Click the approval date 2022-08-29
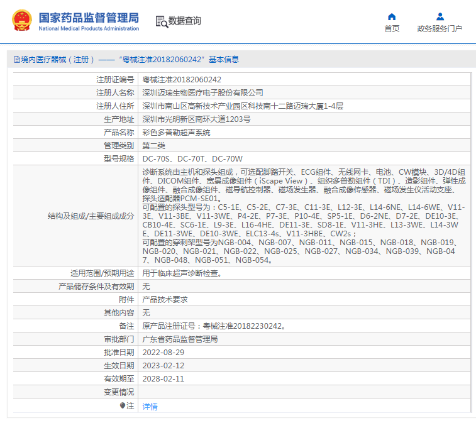The width and height of the screenshot is (476, 423). tap(163, 353)
